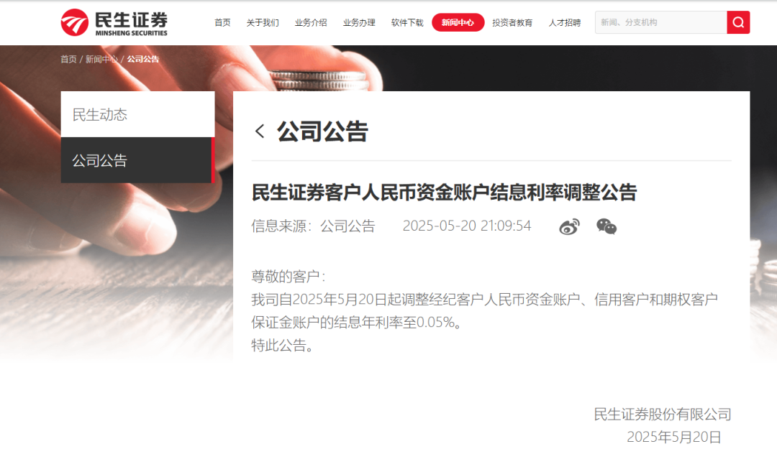Click the red search magnifier button
The height and width of the screenshot is (467, 777).
pyautogui.click(x=738, y=22)
